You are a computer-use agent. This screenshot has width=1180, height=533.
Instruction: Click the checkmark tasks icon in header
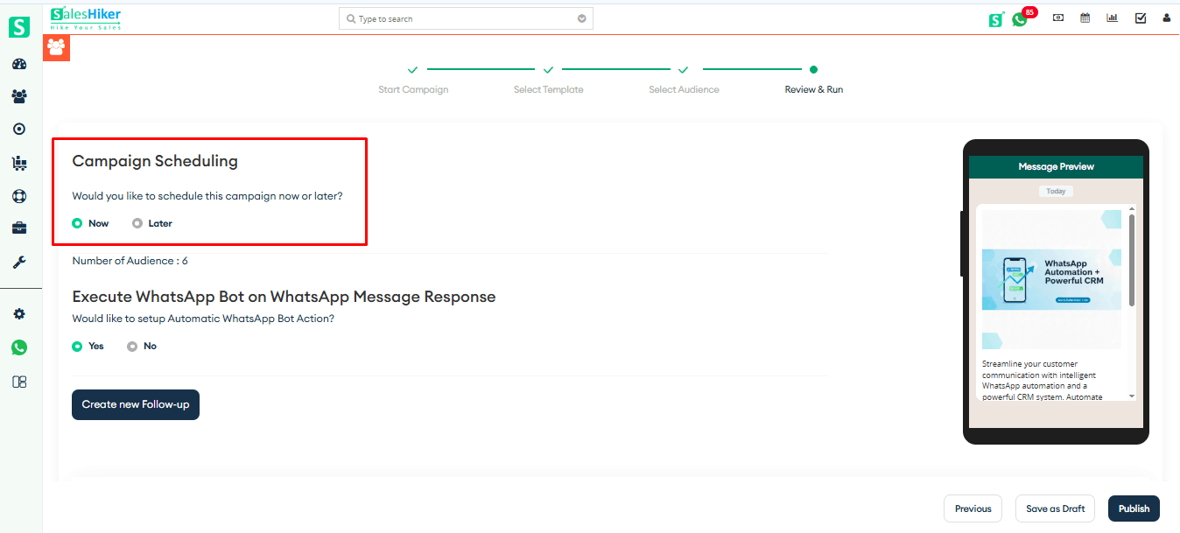pos(1140,18)
